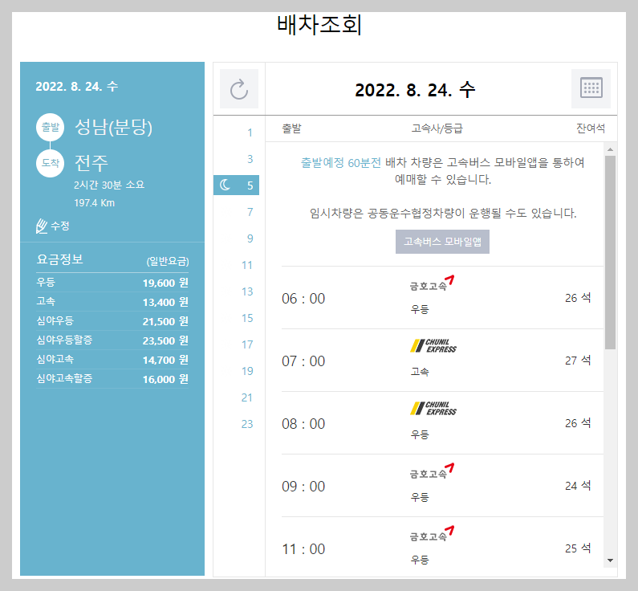Click the 도착 arrival circle badge

[x=50, y=163]
